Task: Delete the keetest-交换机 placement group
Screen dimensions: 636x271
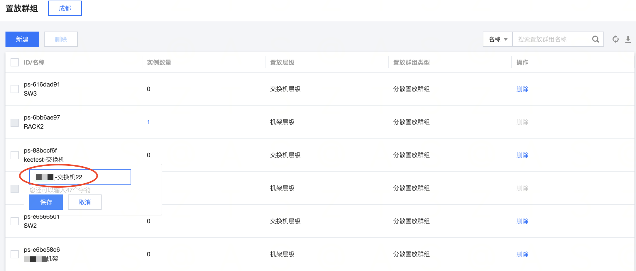Action: point(522,155)
